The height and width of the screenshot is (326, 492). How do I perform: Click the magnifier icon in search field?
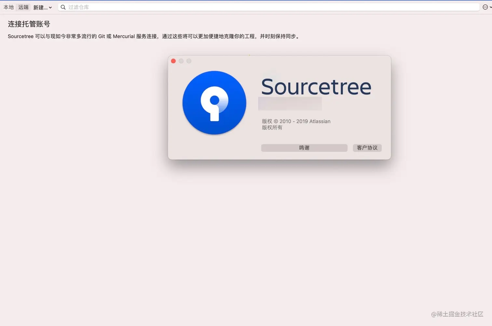point(63,7)
